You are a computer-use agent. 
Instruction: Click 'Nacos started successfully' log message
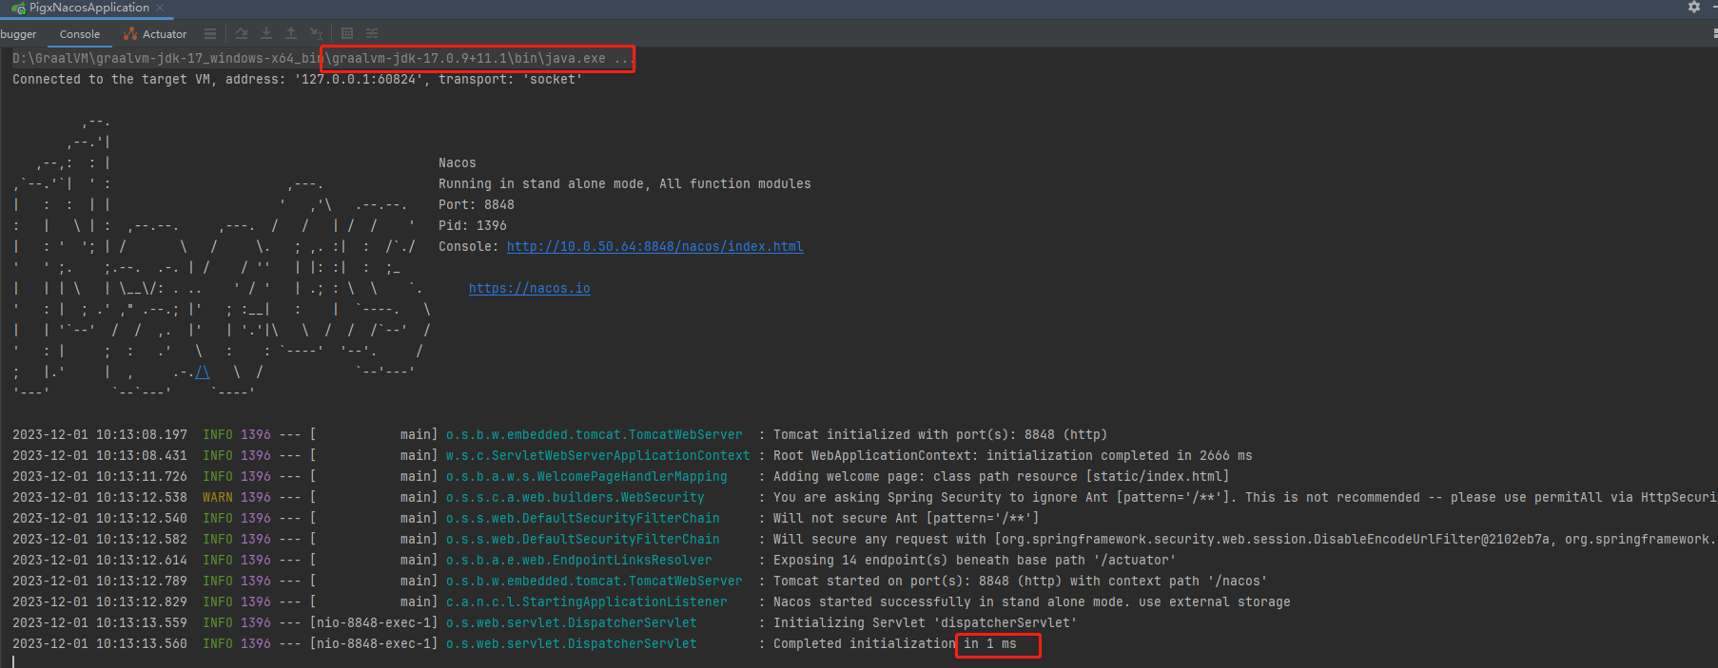(x=1031, y=602)
